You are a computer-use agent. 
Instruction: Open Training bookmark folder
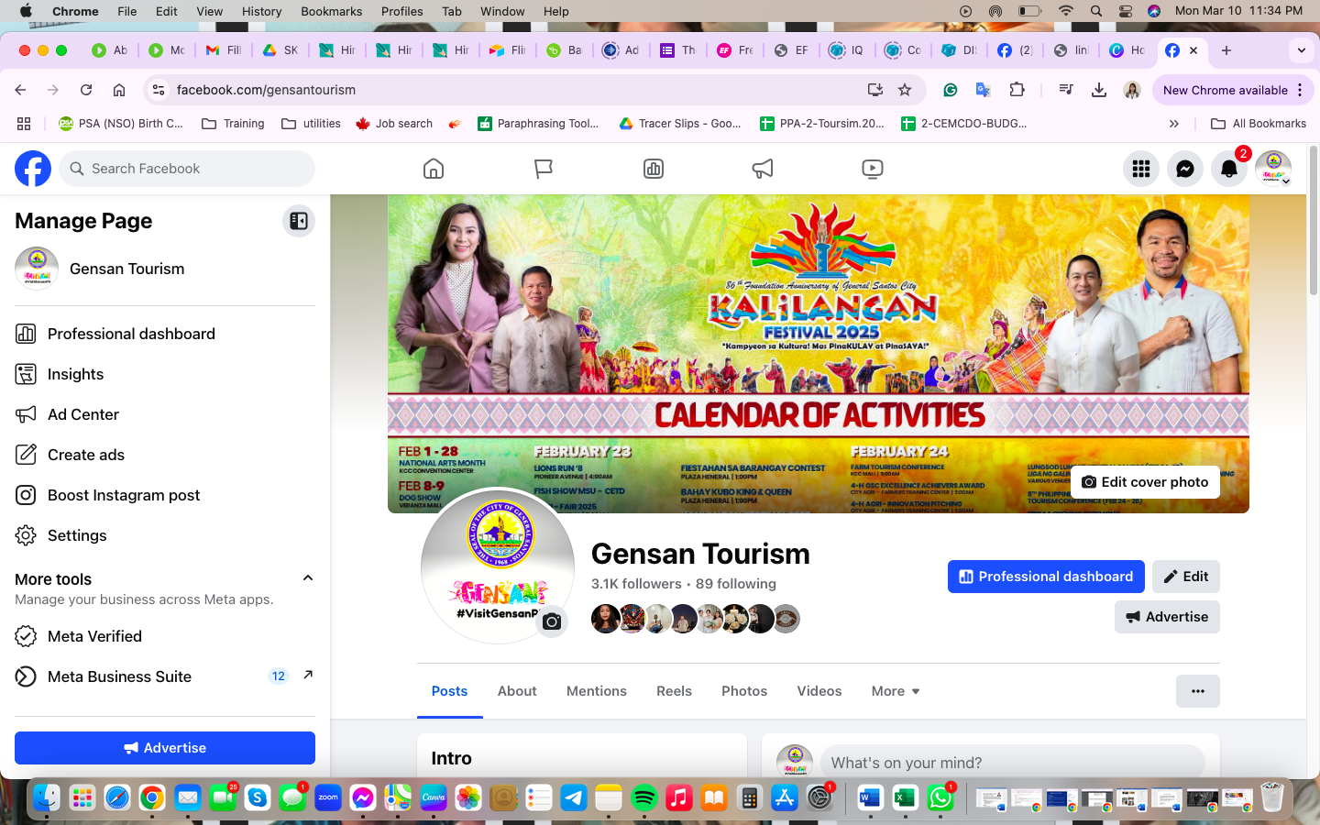(x=233, y=124)
